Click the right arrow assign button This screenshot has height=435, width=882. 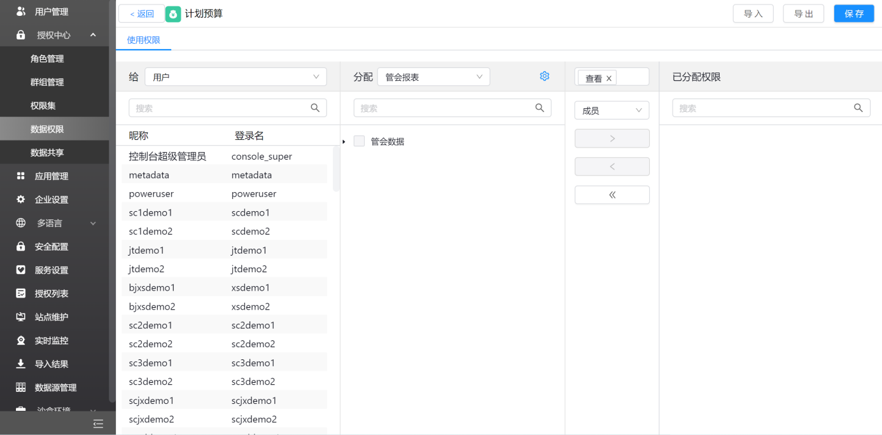click(x=612, y=139)
